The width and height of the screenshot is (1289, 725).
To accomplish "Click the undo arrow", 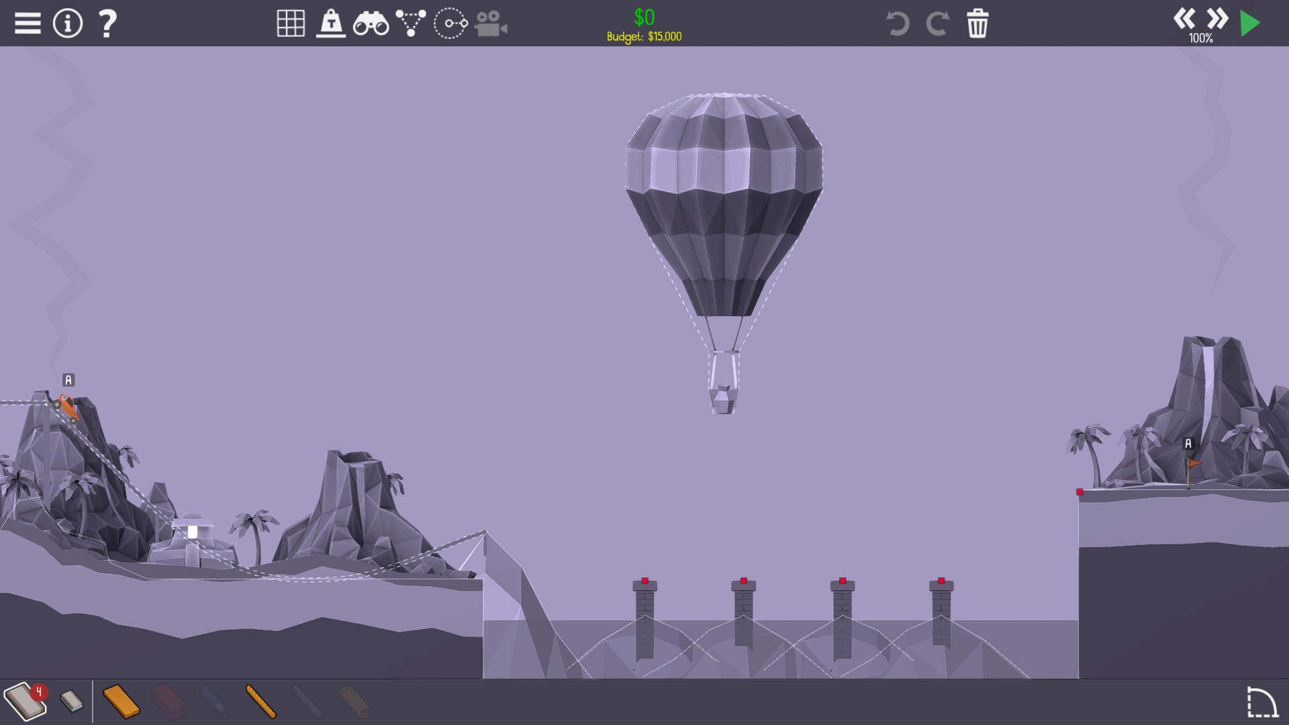I will [x=897, y=23].
